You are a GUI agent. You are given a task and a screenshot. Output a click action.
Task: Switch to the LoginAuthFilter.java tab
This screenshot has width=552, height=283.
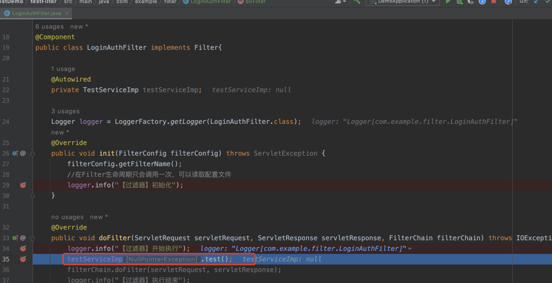(x=36, y=13)
